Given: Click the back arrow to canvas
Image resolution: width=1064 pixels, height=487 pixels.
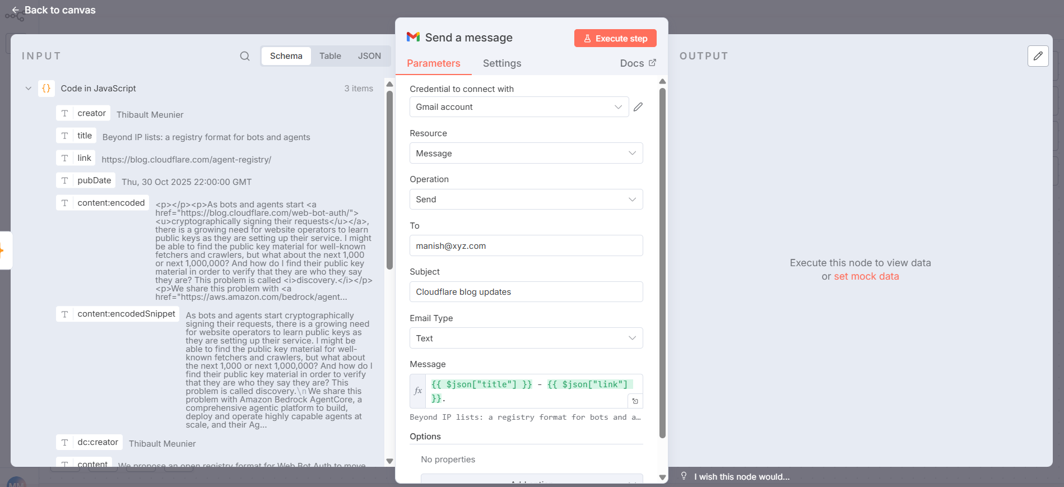Looking at the screenshot, I should pyautogui.click(x=15, y=10).
